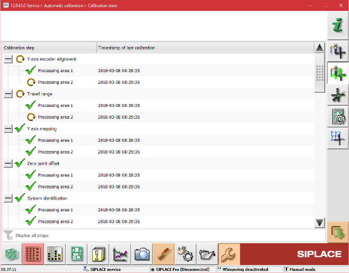349x273 pixels.
Task: Open the stacked boards icon in bottom toolbar
Action: (11, 254)
